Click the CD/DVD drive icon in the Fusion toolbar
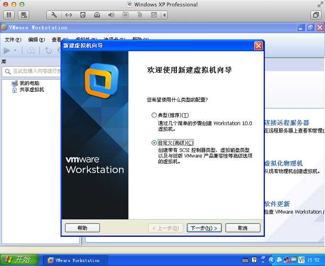 click(x=97, y=15)
